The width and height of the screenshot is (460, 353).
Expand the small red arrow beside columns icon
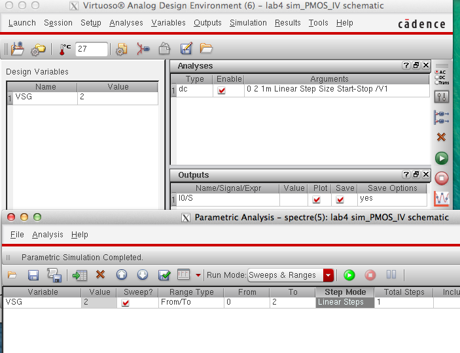pyautogui.click(x=198, y=275)
